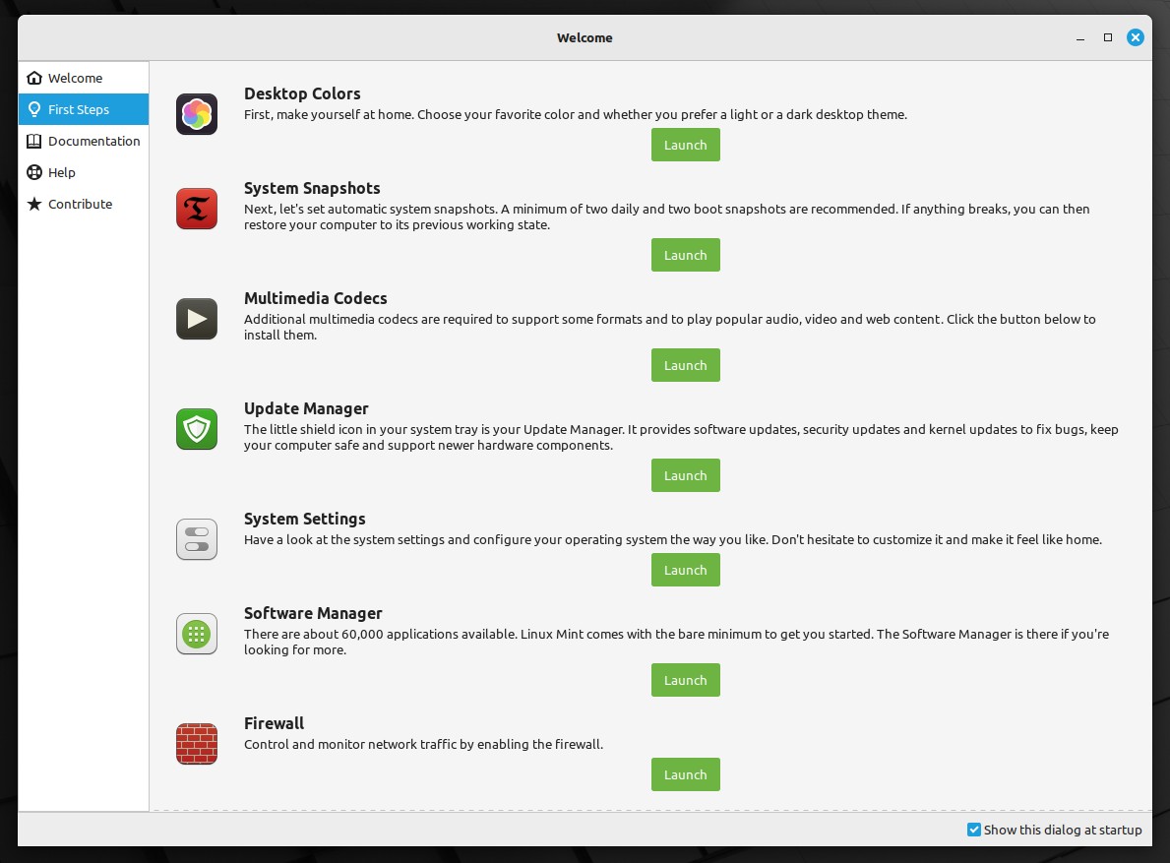Click the lifebuoy icon beside Help
The width and height of the screenshot is (1170, 863).
click(x=34, y=172)
